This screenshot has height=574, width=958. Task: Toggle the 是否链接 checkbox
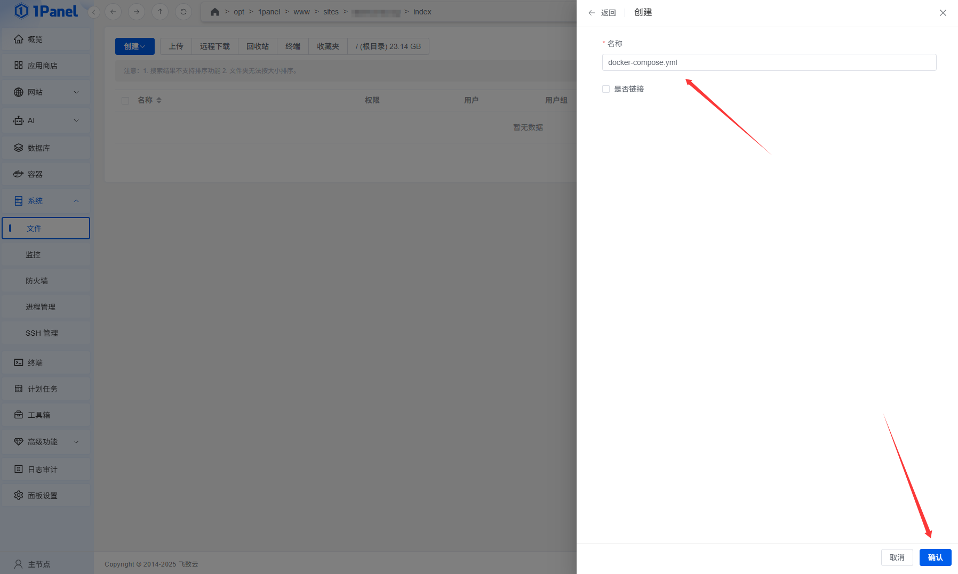tap(606, 89)
